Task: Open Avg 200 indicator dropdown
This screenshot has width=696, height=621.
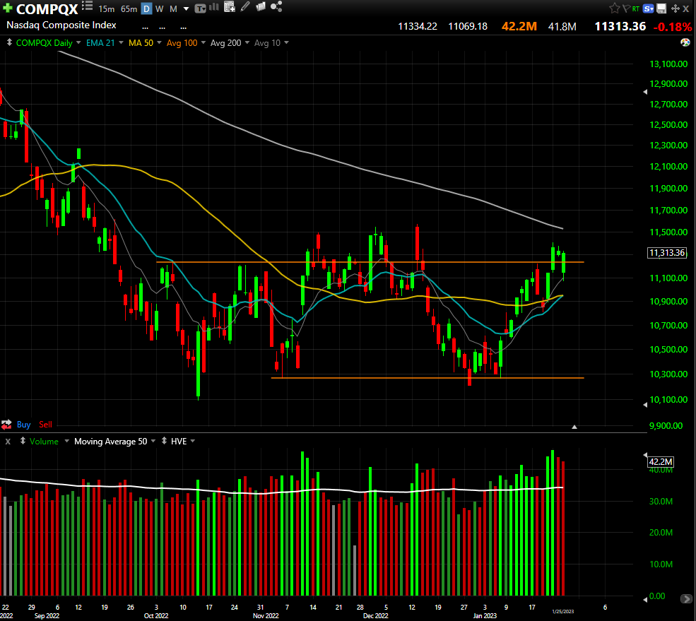Action: click(x=247, y=42)
